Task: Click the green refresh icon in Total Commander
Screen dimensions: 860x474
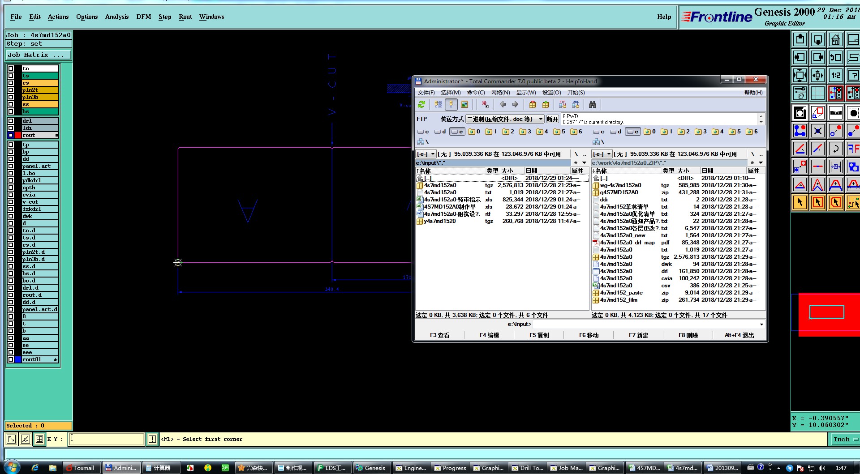Action: coord(421,104)
